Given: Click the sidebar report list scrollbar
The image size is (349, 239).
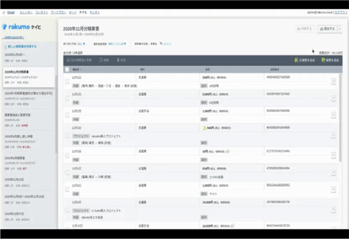Looking at the screenshot, I should pos(56,114).
